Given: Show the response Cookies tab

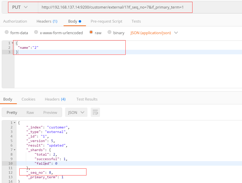Looking at the screenshot, I should click(x=28, y=99).
